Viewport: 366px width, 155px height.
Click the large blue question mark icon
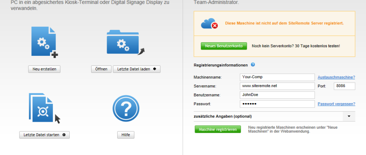125,109
